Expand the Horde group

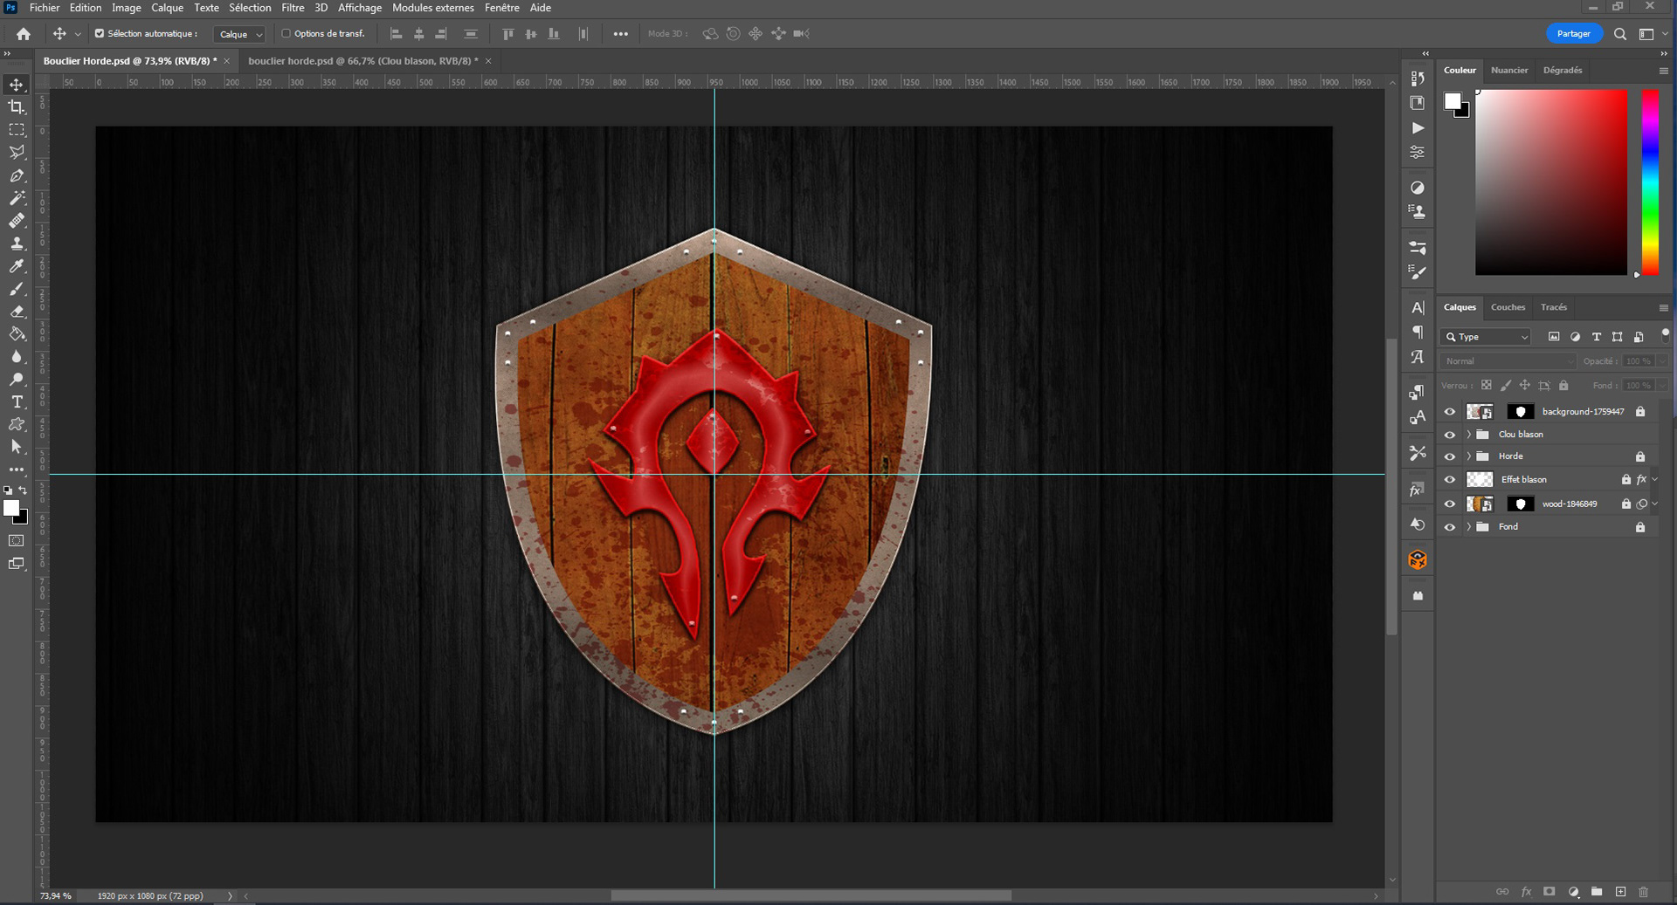point(1469,456)
